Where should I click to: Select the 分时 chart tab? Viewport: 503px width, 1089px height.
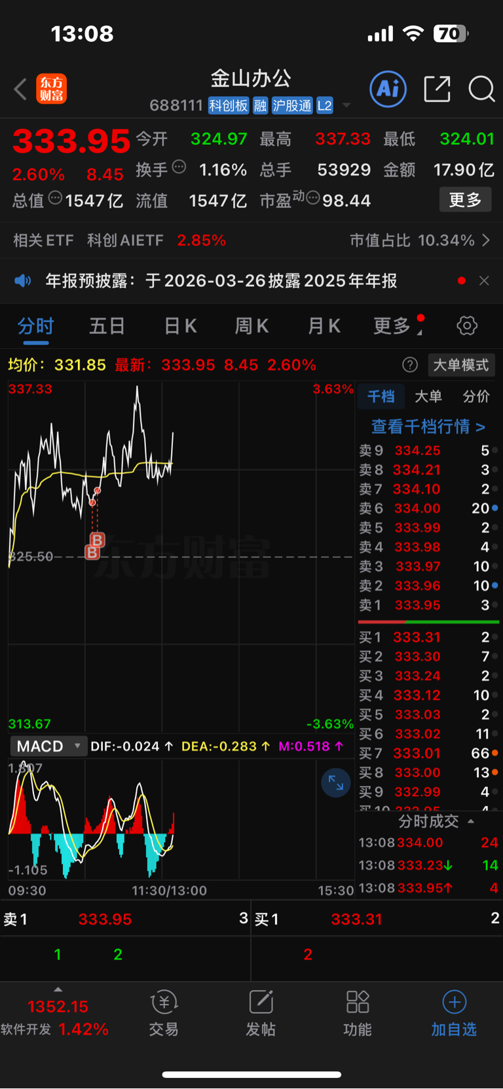pyautogui.click(x=35, y=325)
